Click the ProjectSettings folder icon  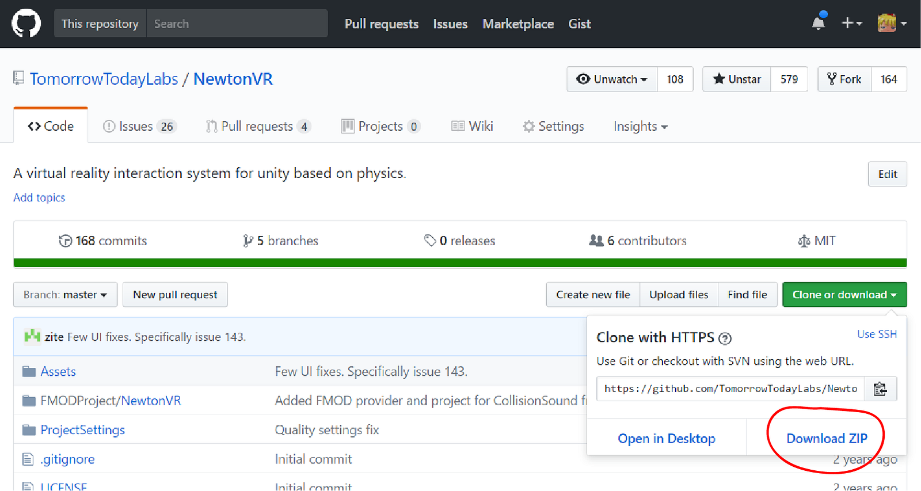29,430
